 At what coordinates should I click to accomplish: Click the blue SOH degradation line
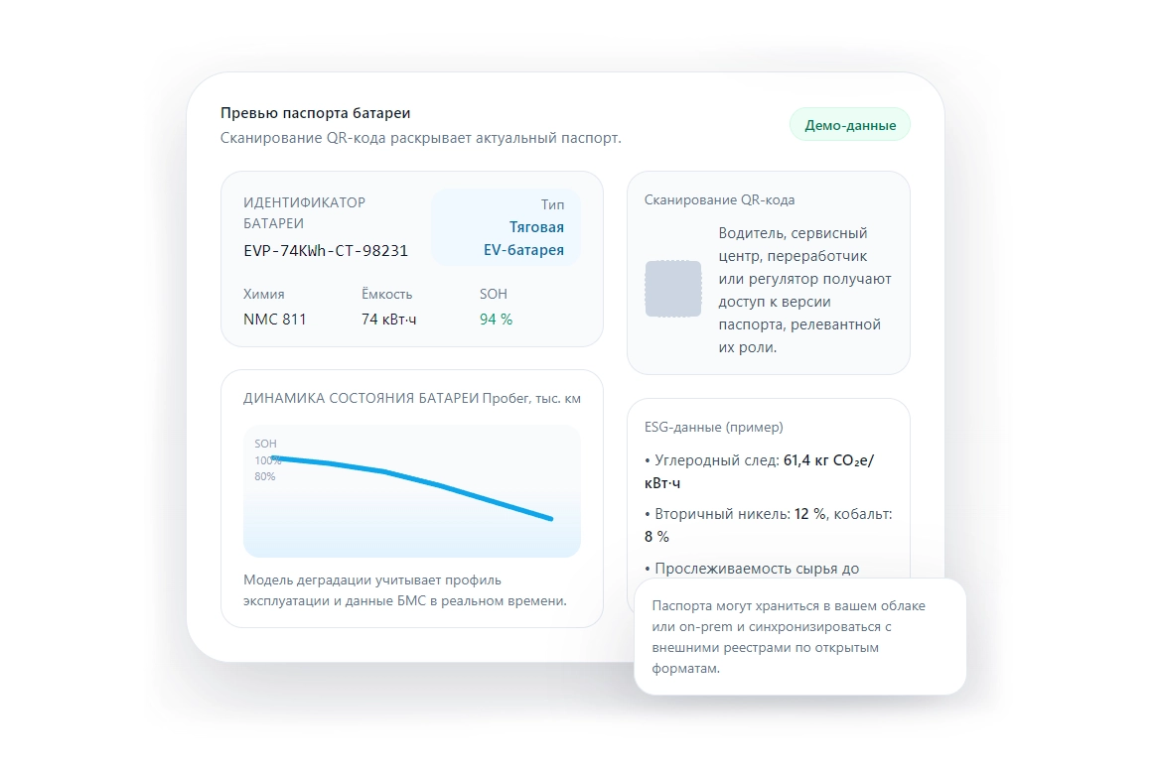pos(437,484)
